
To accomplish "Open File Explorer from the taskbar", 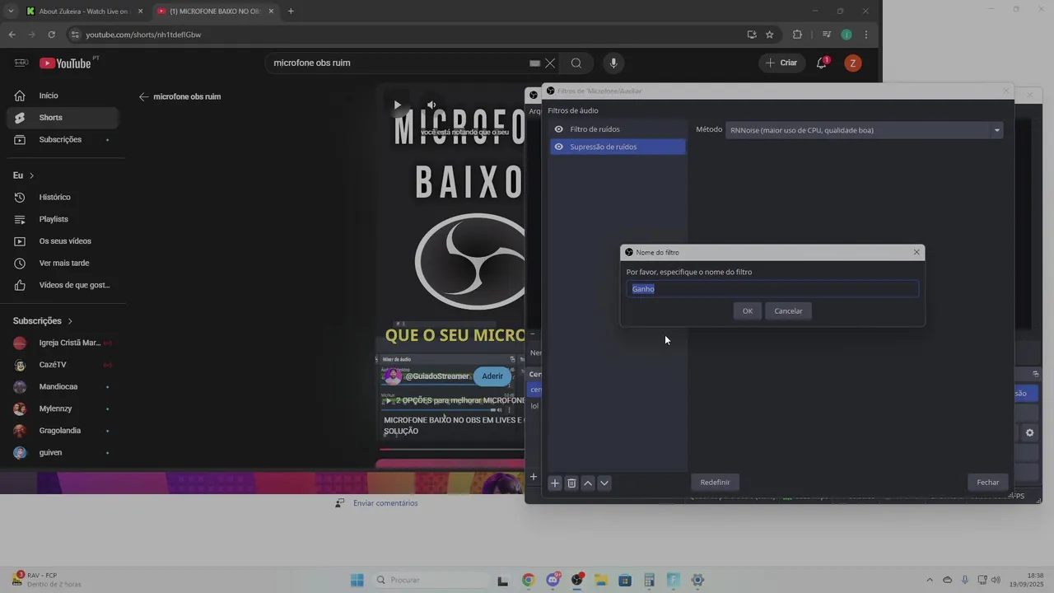I will click(x=601, y=580).
